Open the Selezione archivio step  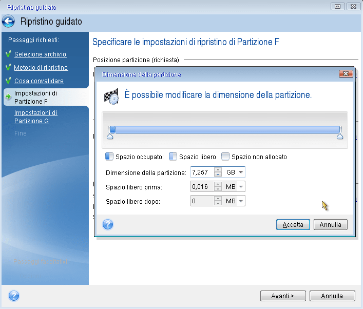tap(40, 54)
